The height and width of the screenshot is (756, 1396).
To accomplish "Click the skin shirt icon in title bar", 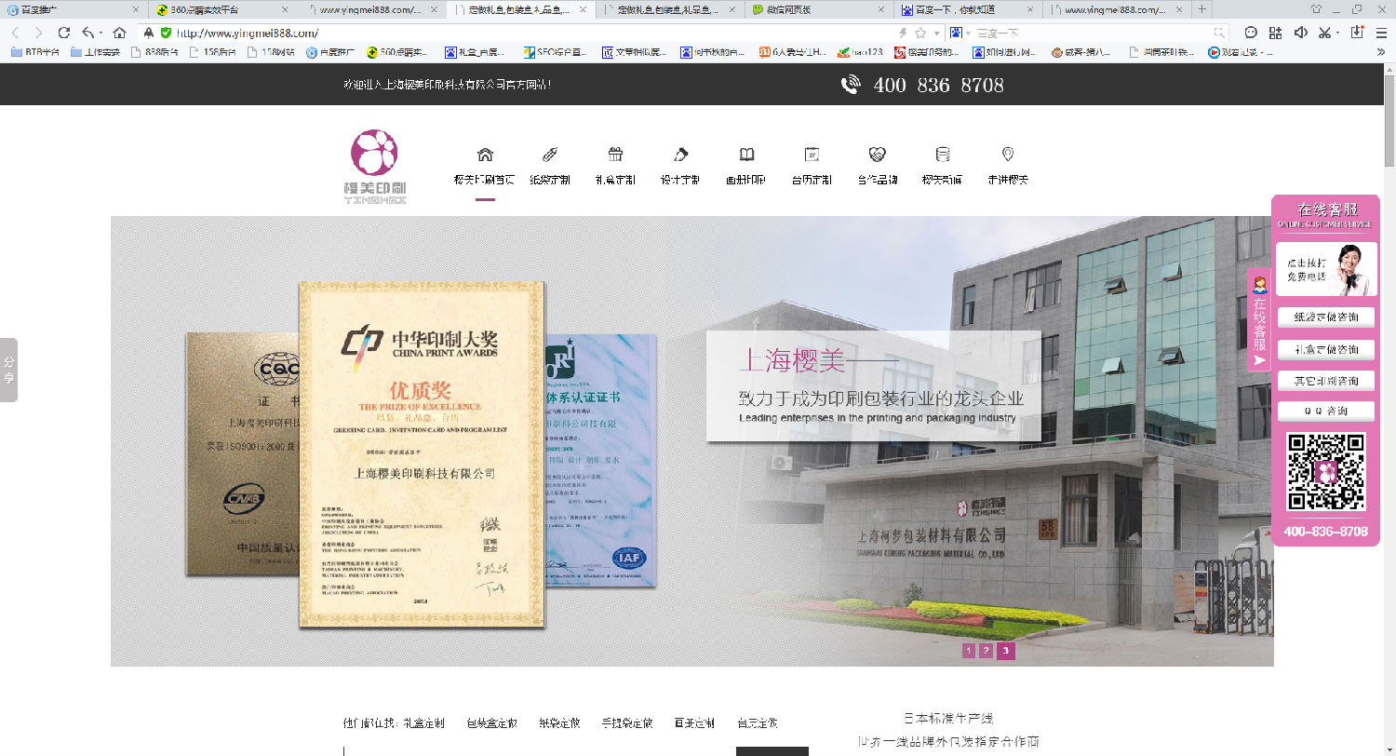I will 1316,8.
